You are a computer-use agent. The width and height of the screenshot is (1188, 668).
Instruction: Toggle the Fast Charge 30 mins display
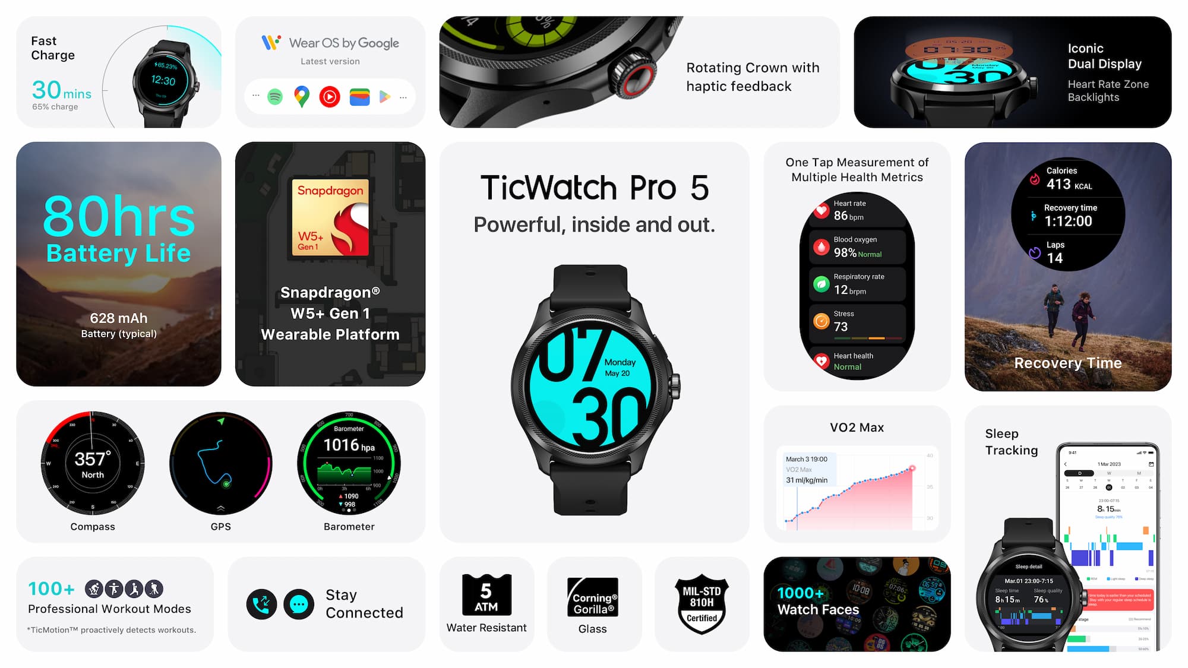point(118,69)
